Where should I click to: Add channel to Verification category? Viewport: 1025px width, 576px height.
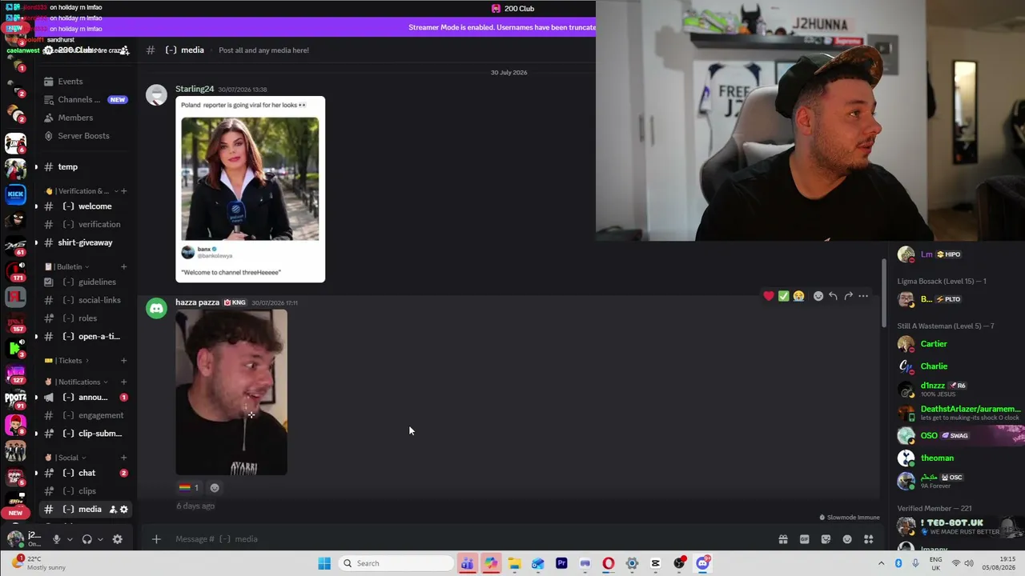coord(123,191)
